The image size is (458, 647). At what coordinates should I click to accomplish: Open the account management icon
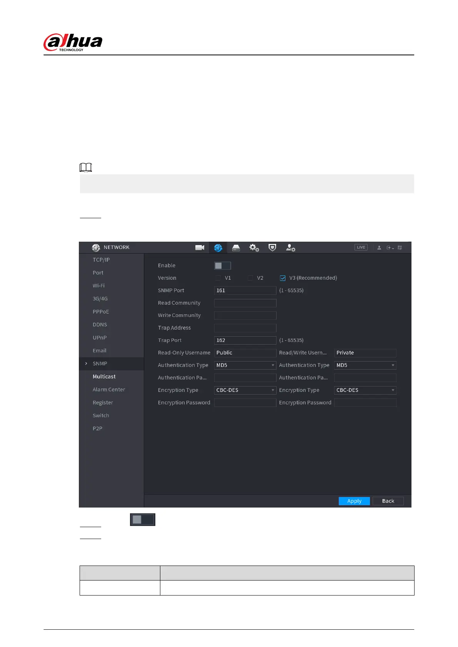pos(290,248)
